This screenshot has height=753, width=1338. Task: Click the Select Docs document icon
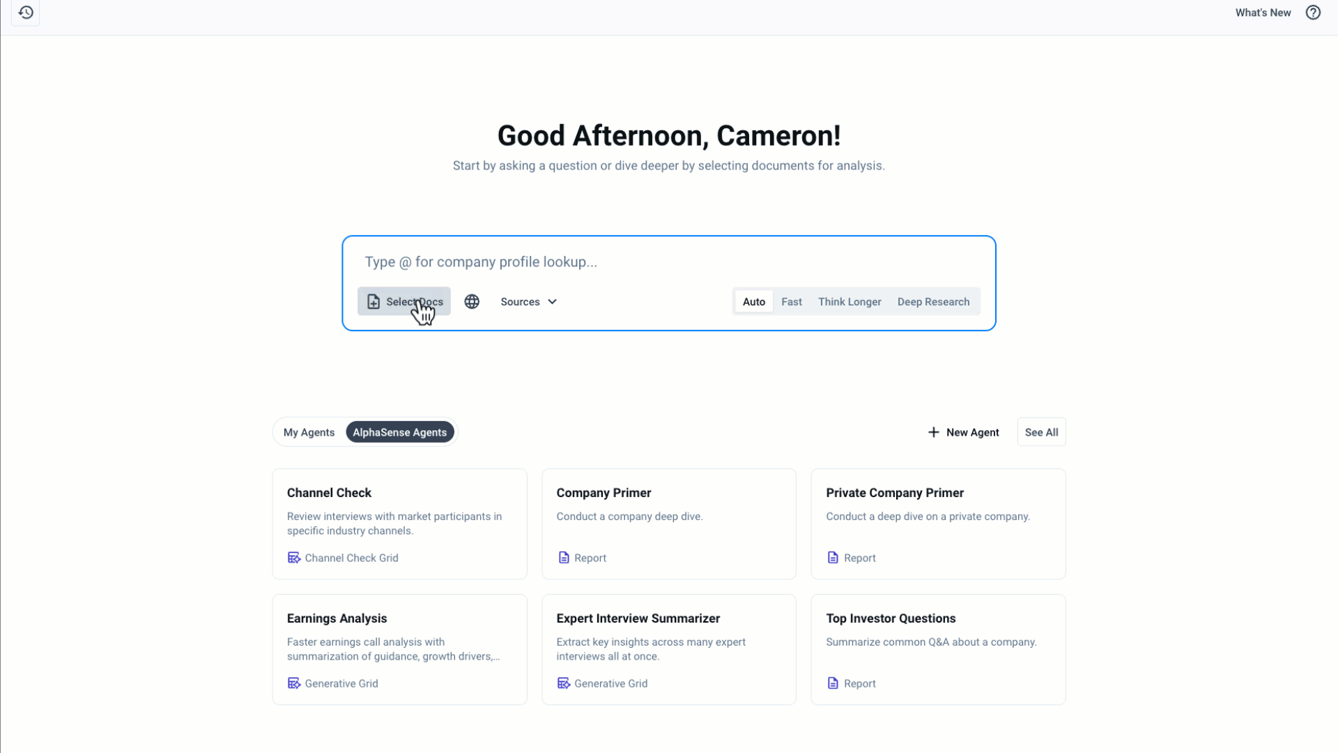click(374, 301)
